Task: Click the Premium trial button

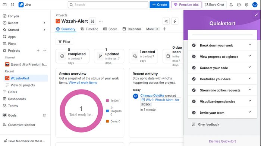Action: click(x=186, y=5)
